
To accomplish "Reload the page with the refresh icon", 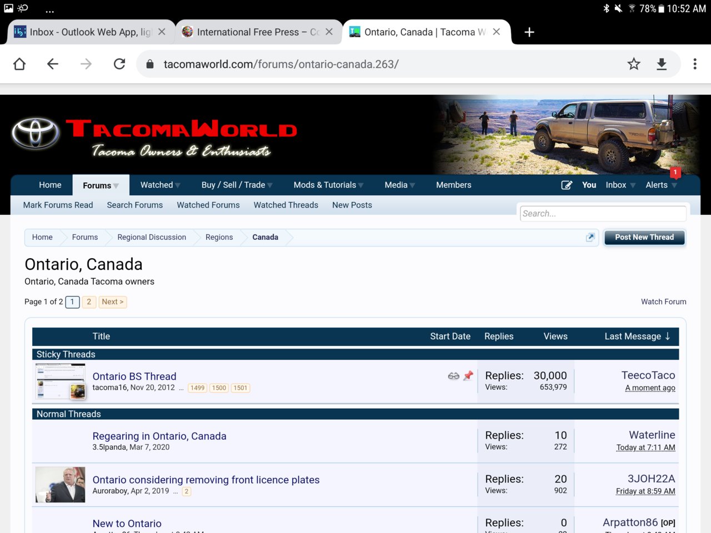I will click(119, 64).
